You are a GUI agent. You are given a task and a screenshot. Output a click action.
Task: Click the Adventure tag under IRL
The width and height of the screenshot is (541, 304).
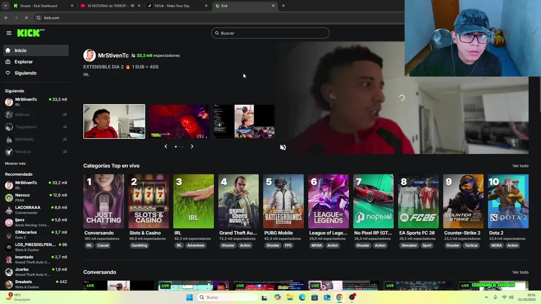click(196, 245)
